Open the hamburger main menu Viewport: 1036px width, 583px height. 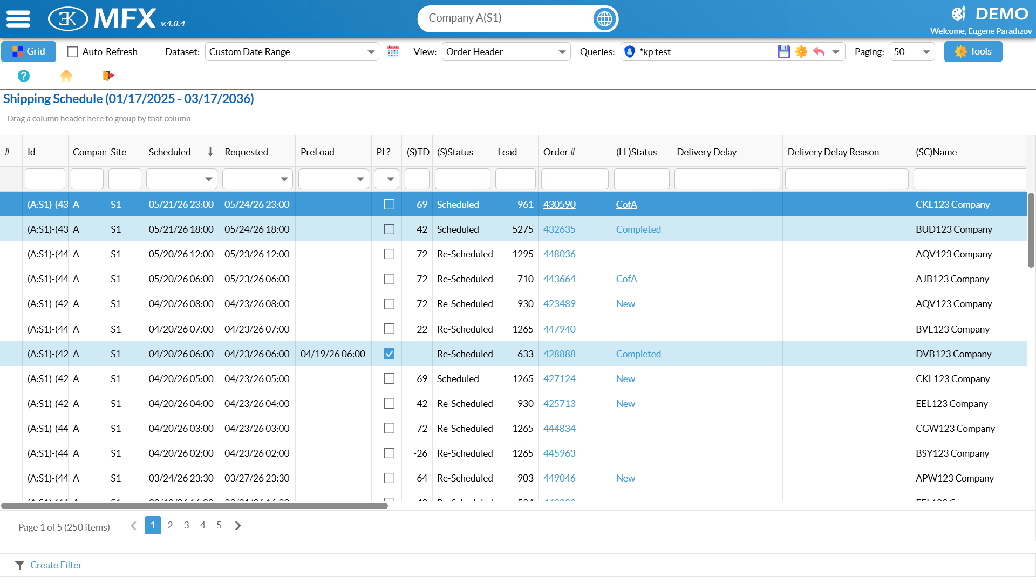pyautogui.click(x=18, y=19)
